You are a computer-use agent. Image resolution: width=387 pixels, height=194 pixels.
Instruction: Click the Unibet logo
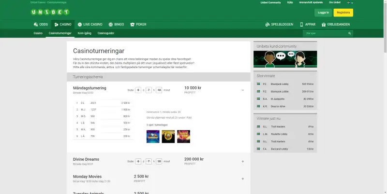pyautogui.click(x=50, y=12)
